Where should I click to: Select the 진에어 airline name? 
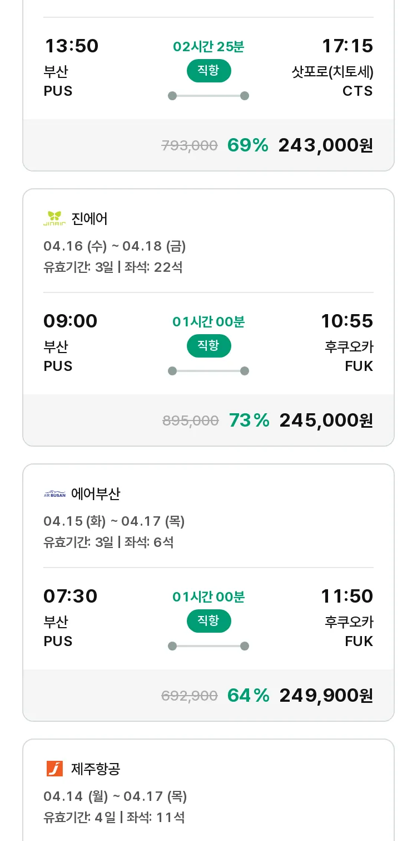89,218
